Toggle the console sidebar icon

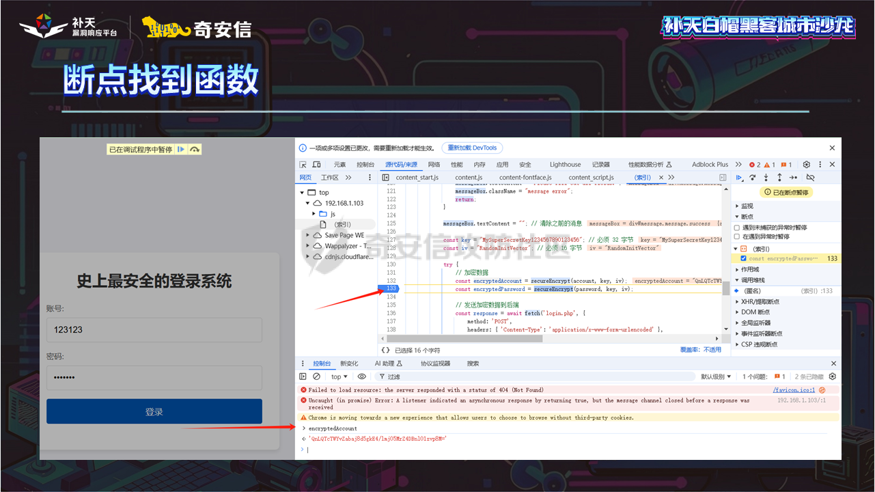point(303,377)
